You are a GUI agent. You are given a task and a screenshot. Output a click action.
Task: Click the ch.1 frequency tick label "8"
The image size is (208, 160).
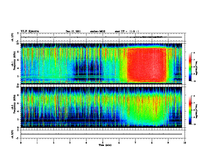(18, 52)
